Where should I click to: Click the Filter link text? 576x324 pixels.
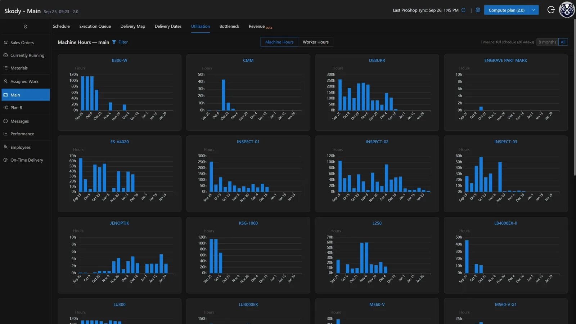point(123,42)
